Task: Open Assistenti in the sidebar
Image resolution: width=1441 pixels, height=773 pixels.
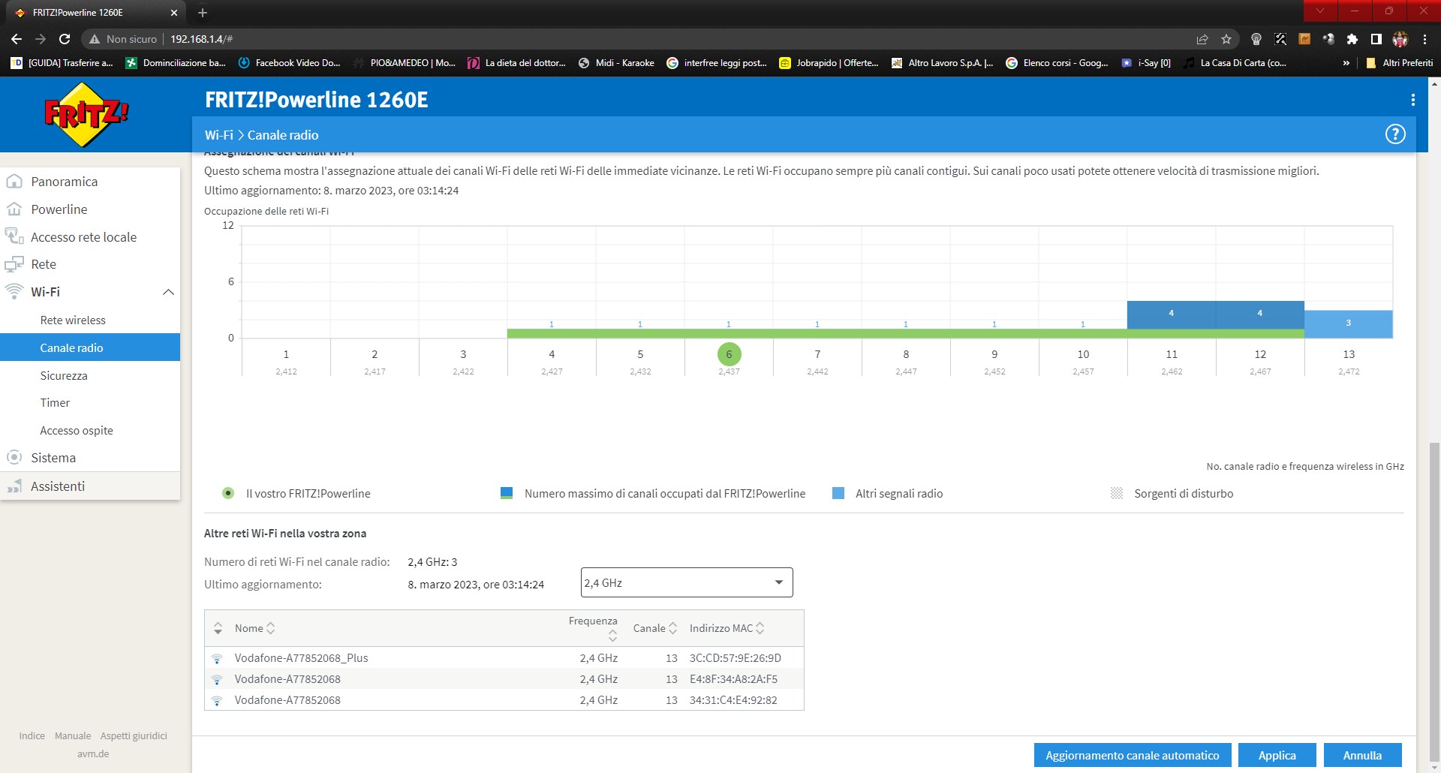Action: coord(58,486)
